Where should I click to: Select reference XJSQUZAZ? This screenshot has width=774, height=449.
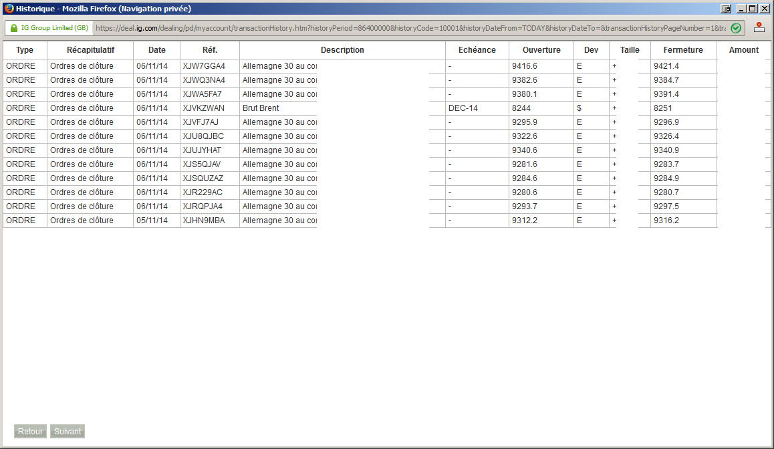[x=203, y=178]
